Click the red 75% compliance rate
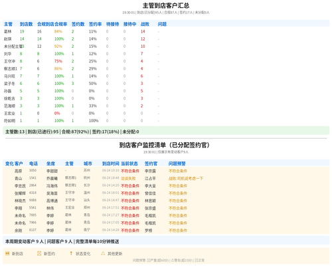Screen dimensions: 332x275 click(x=58, y=61)
